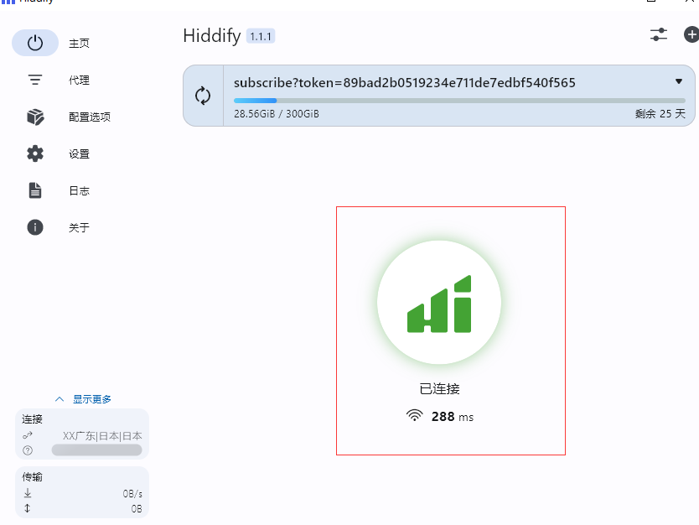Image resolution: width=699 pixels, height=525 pixels.
Task: Expand the subscription profile dropdown arrow
Action: coord(679,81)
